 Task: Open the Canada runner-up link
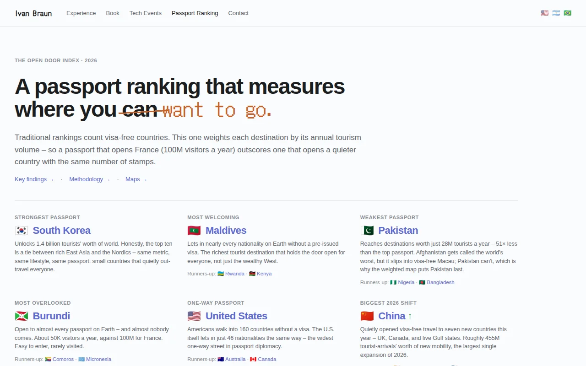pos(267,359)
